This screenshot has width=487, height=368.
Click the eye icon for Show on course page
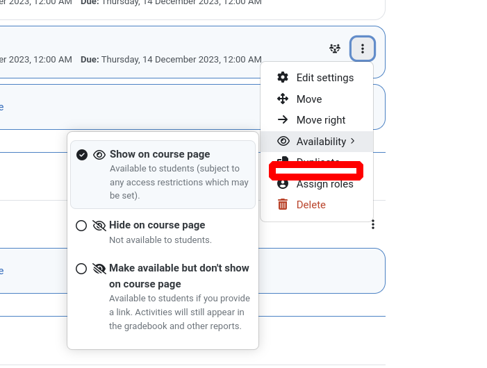coord(99,155)
